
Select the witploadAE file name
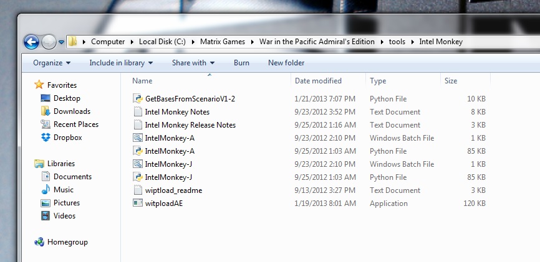(164, 204)
